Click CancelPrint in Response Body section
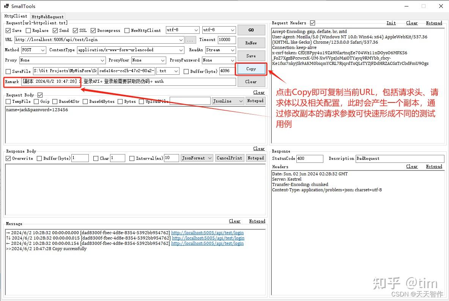Viewport: 449px width, 301px height. (229, 158)
